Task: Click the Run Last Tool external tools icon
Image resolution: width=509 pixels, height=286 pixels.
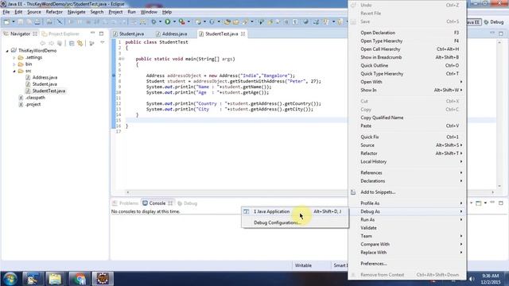Action: pyautogui.click(x=182, y=21)
